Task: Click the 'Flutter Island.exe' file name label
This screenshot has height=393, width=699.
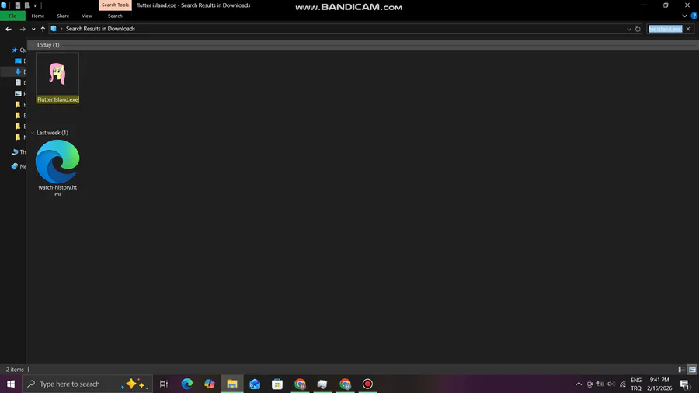Action: (57, 100)
